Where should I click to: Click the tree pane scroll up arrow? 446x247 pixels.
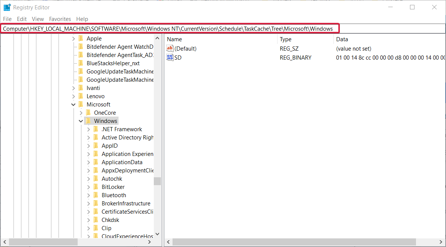(157, 38)
